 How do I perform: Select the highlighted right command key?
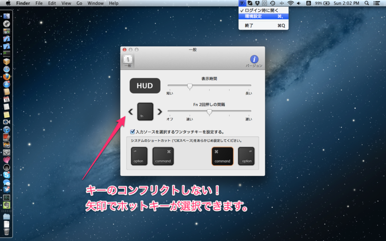pos(222,156)
